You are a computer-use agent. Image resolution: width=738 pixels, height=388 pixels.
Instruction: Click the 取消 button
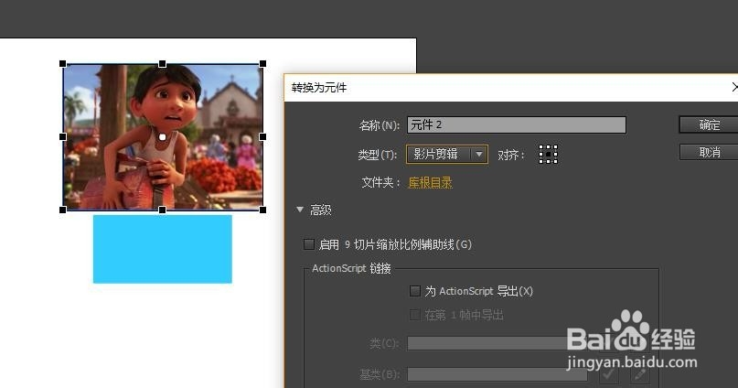click(709, 152)
